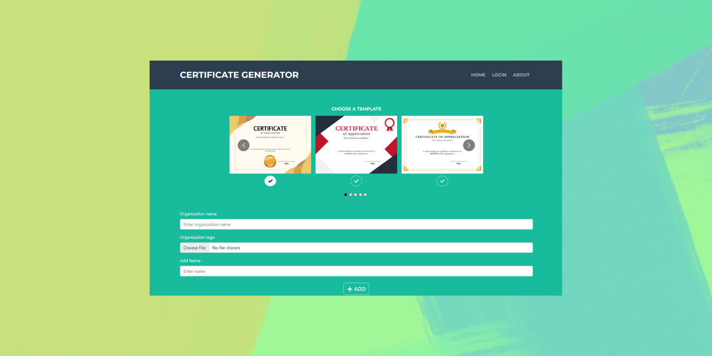The image size is (712, 356).
Task: Focus the Organization name input field
Action: (356, 224)
